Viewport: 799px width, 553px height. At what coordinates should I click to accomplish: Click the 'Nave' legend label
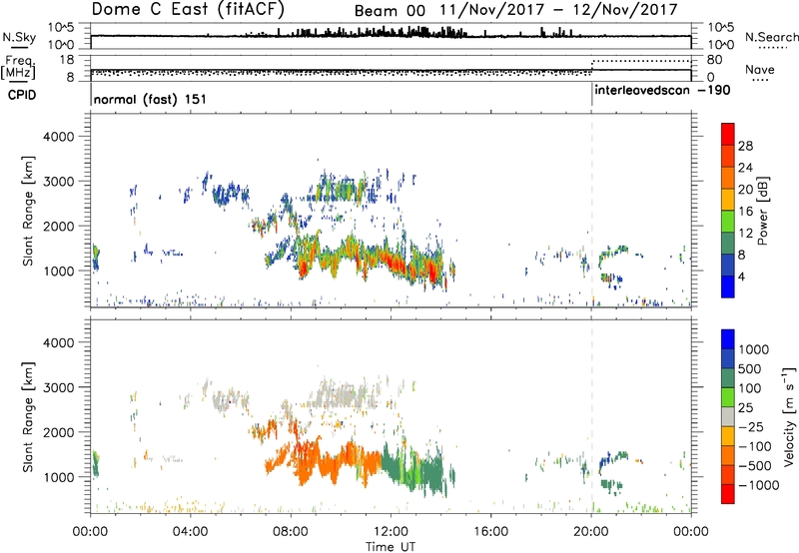click(760, 69)
